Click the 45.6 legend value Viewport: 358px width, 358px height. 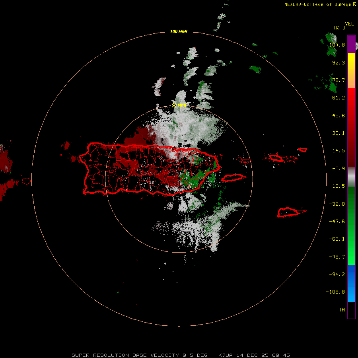point(339,115)
